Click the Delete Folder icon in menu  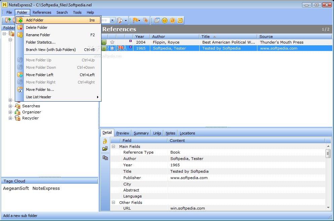[x=20, y=27]
